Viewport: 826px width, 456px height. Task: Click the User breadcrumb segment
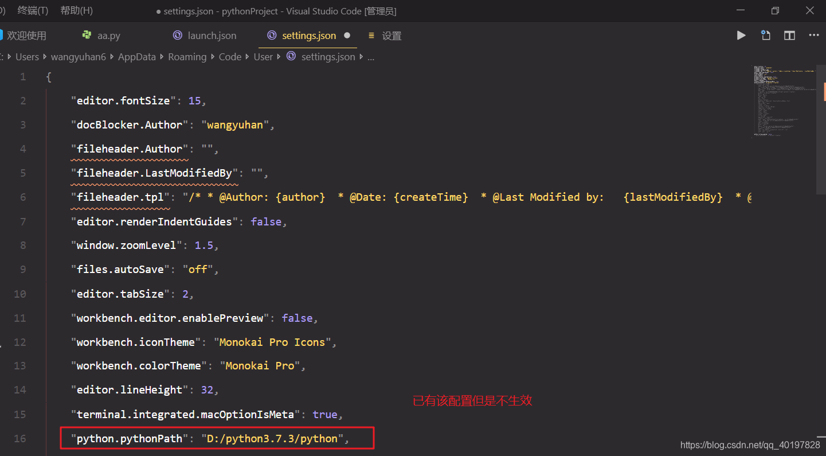click(x=263, y=57)
